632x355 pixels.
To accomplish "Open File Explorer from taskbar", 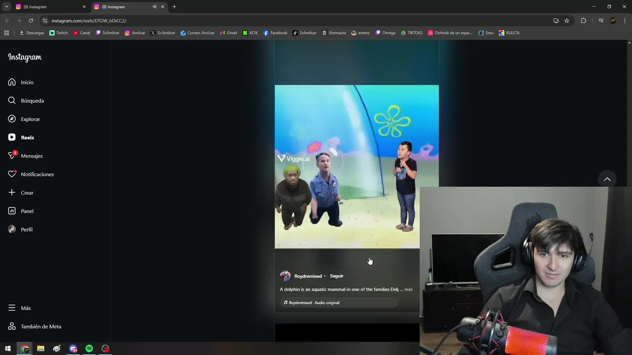I will pos(40,349).
